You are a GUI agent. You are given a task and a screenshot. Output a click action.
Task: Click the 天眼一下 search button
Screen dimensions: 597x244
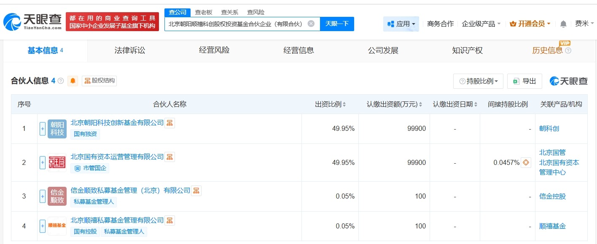[337, 24]
